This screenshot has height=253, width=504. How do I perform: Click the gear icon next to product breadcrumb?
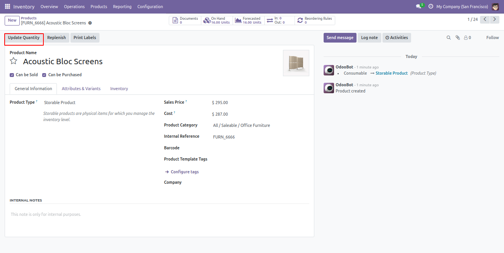90,23
